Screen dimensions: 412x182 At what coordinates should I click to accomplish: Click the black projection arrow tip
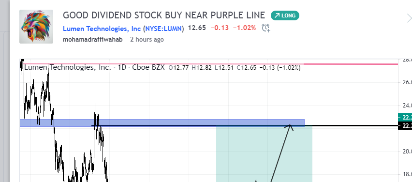click(x=290, y=125)
